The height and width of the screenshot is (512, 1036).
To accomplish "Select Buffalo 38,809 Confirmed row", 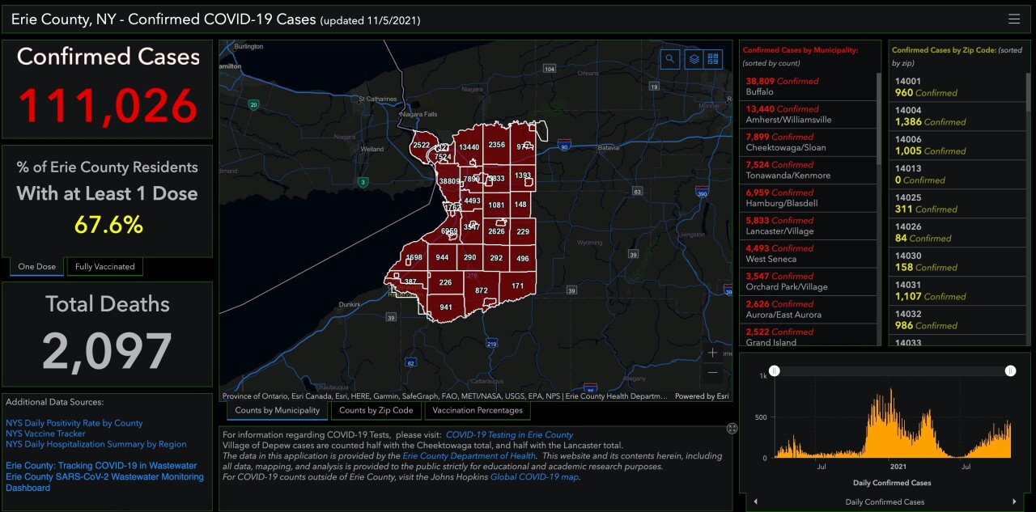I will point(809,87).
